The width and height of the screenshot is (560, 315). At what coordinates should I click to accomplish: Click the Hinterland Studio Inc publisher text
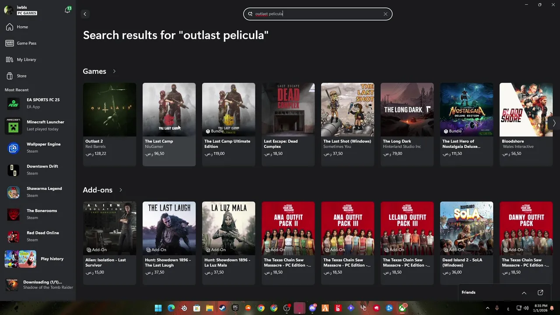pos(402,147)
